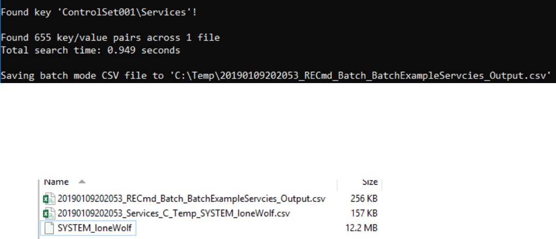Screen dimensions: 556x239
Task: Toggle the sort arrow in Name header
Action: pyautogui.click(x=82, y=182)
